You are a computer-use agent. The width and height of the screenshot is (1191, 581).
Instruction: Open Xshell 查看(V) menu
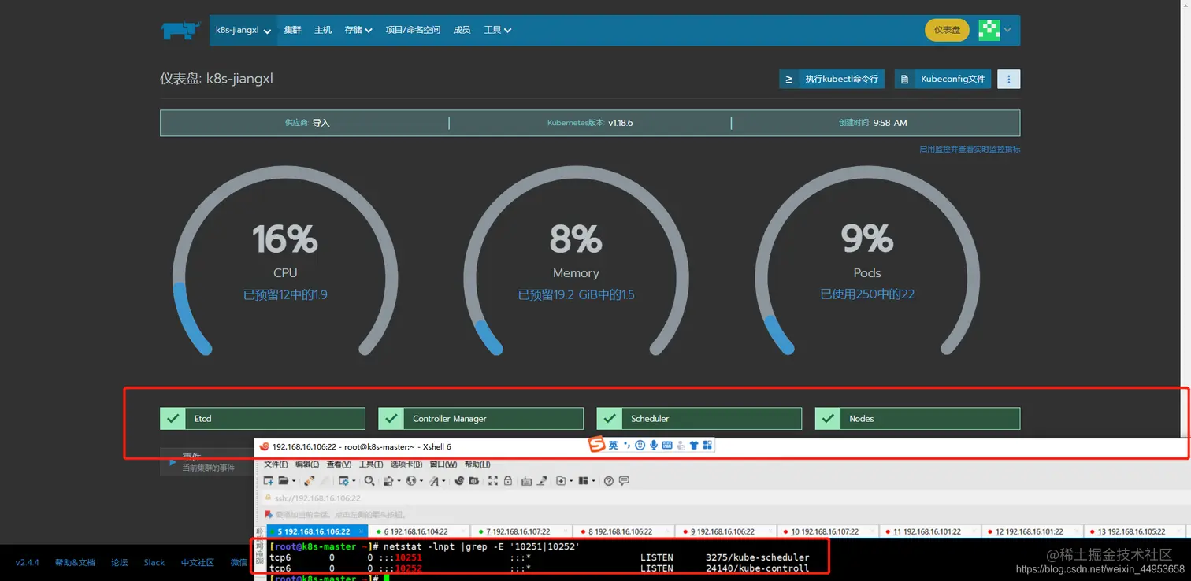point(339,464)
